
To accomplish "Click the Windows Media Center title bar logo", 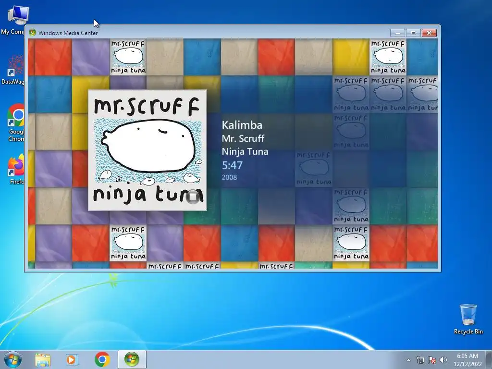I will pos(32,33).
